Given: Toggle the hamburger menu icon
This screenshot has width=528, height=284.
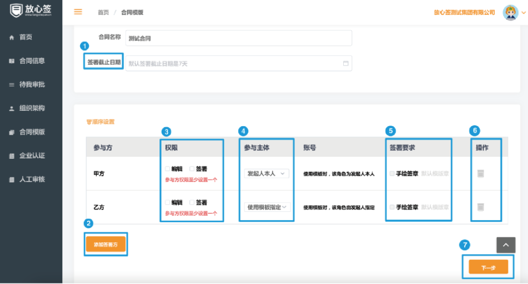Looking at the screenshot, I should point(78,12).
